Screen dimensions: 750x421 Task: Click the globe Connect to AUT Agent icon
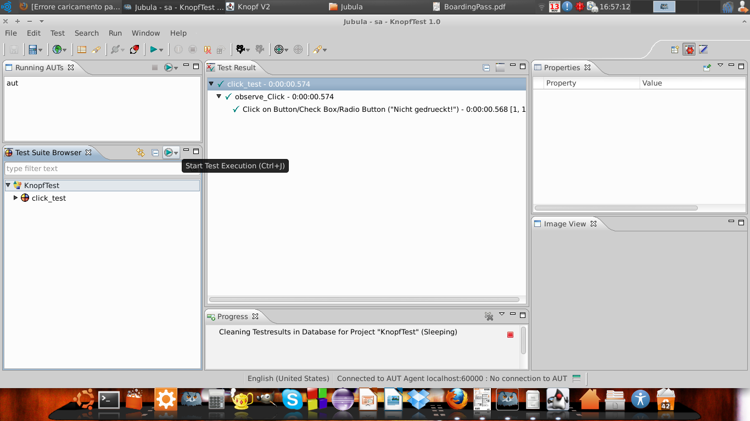[57, 49]
